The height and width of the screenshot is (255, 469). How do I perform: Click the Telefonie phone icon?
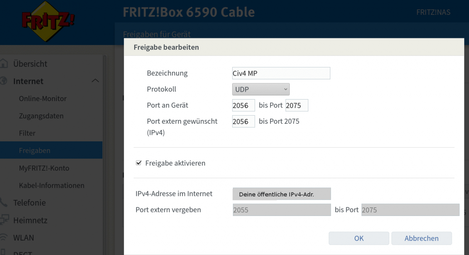[4, 203]
